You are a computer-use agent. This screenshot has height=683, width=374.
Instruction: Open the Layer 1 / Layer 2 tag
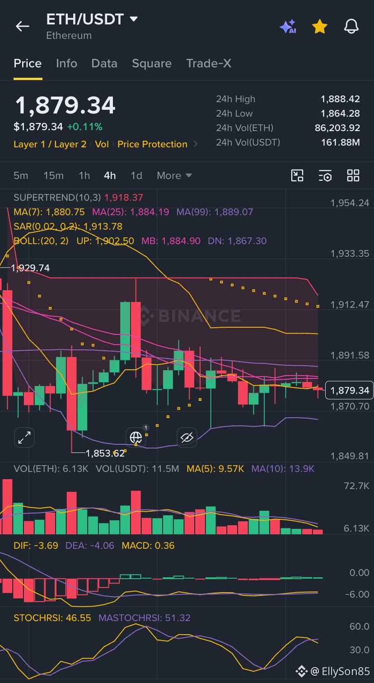[50, 144]
